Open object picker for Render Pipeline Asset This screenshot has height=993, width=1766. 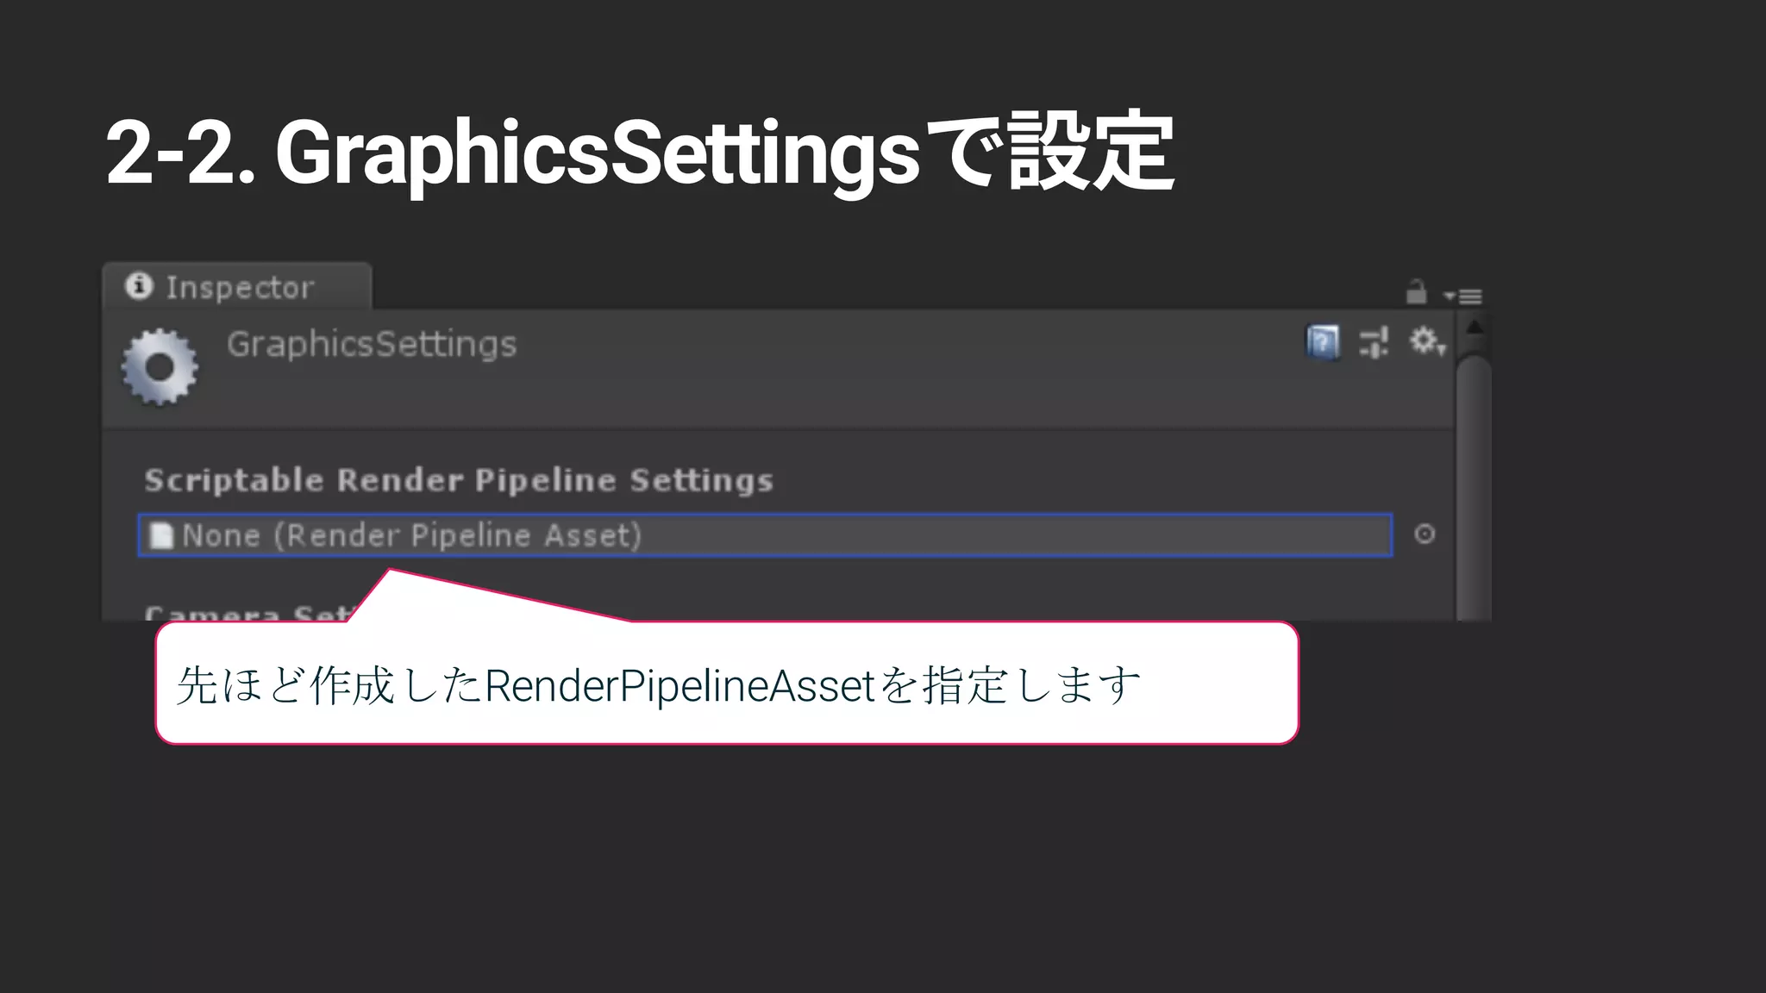1425,534
